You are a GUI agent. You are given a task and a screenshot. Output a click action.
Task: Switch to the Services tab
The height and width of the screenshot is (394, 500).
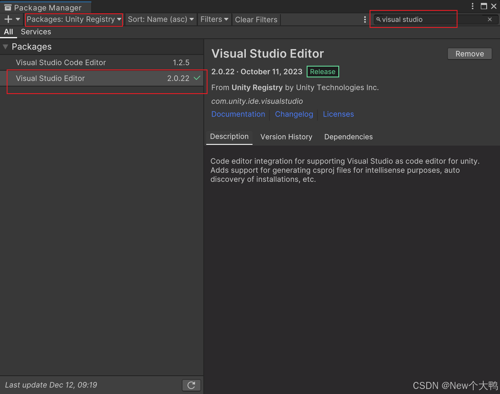tap(36, 32)
